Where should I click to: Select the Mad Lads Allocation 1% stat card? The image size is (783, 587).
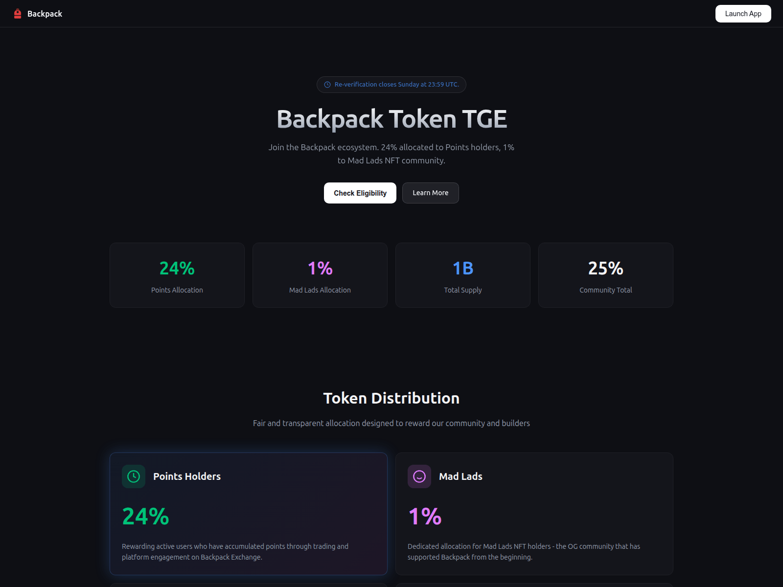[x=320, y=275]
